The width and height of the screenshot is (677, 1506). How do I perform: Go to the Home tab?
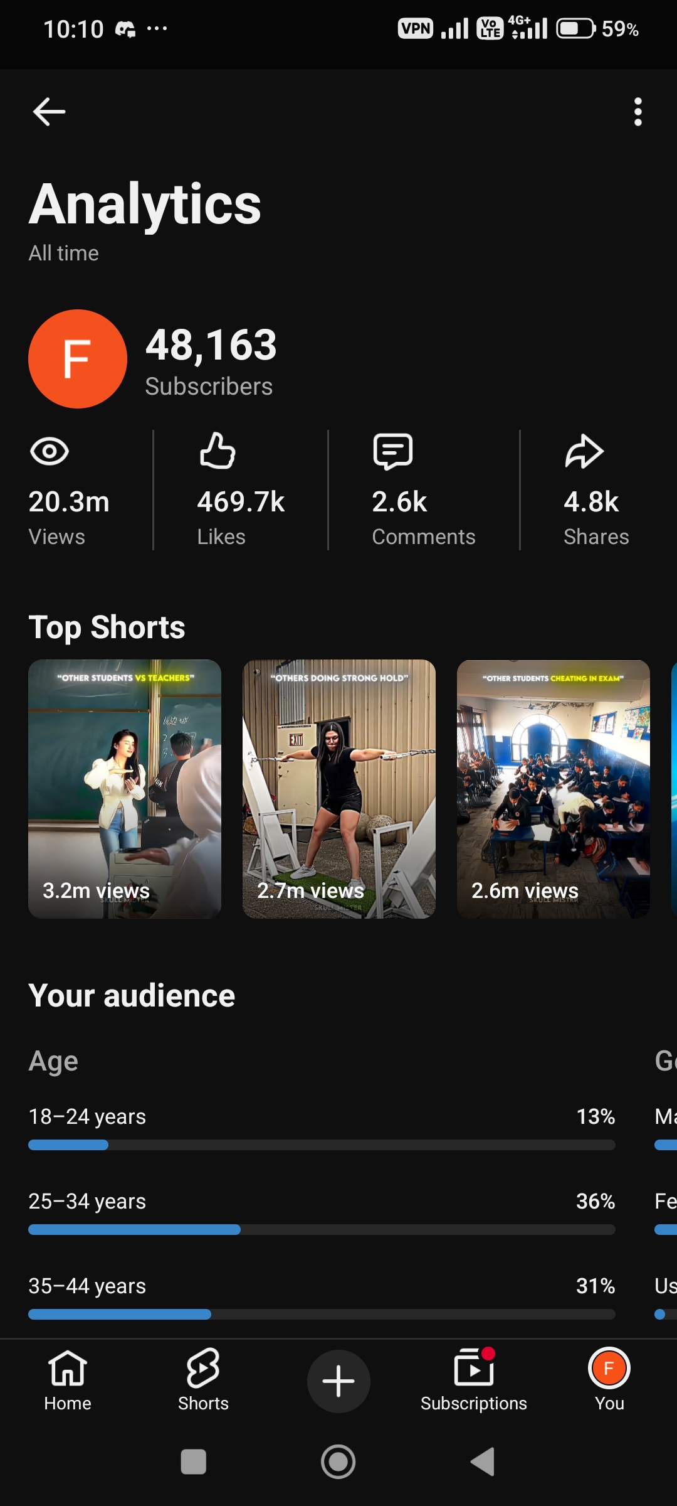68,1380
